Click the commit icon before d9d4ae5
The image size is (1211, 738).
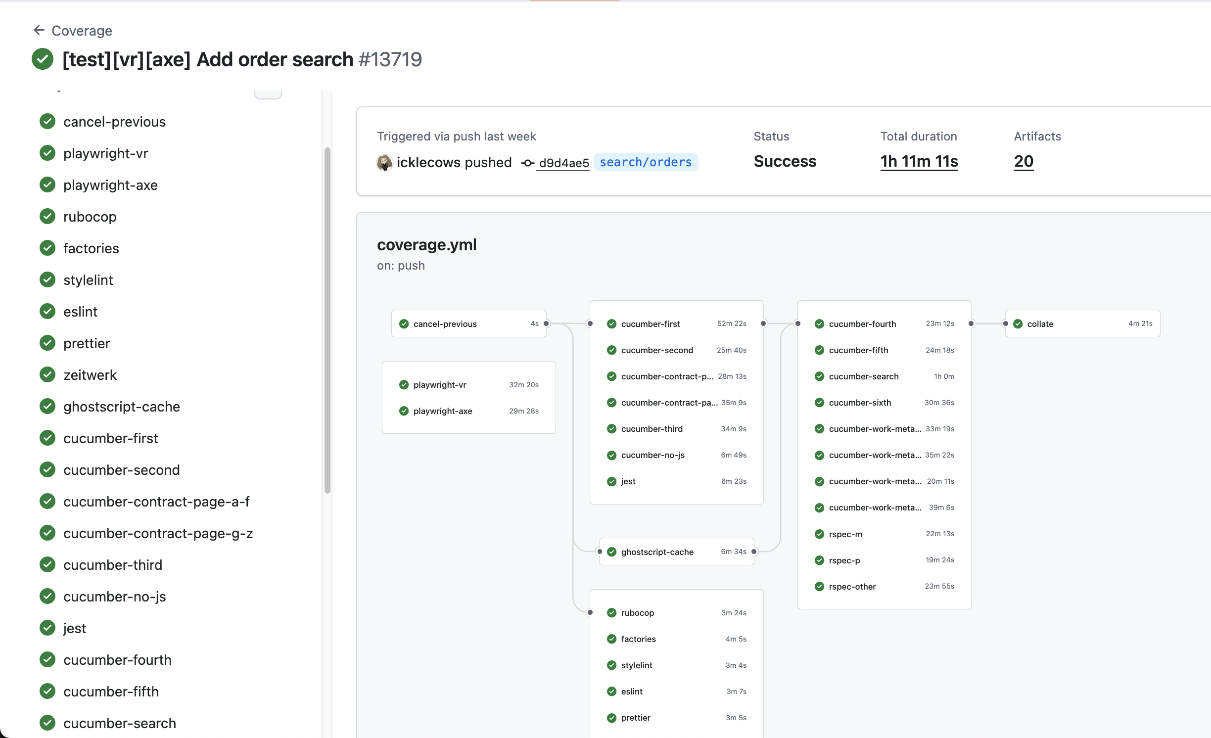pyautogui.click(x=526, y=163)
